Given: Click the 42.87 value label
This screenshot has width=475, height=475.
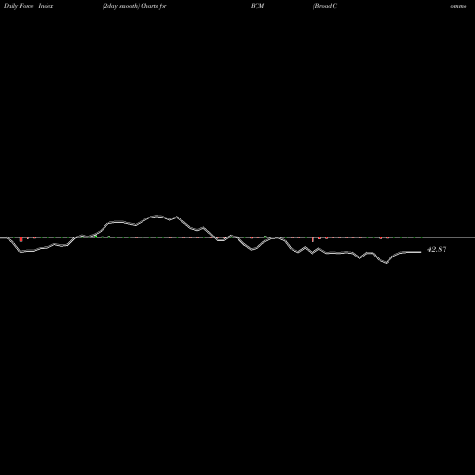Looking at the screenshot, I should point(437,249).
